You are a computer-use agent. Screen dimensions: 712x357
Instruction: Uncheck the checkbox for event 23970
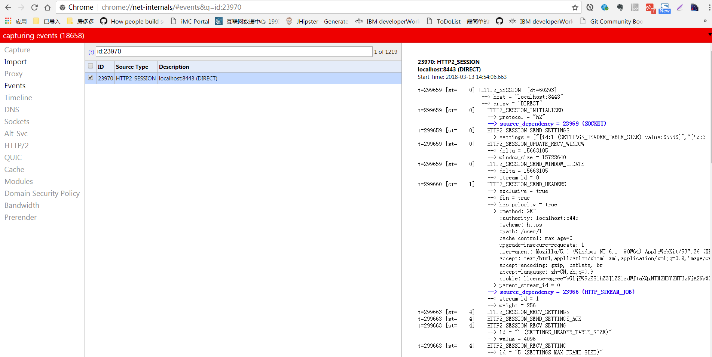(91, 77)
